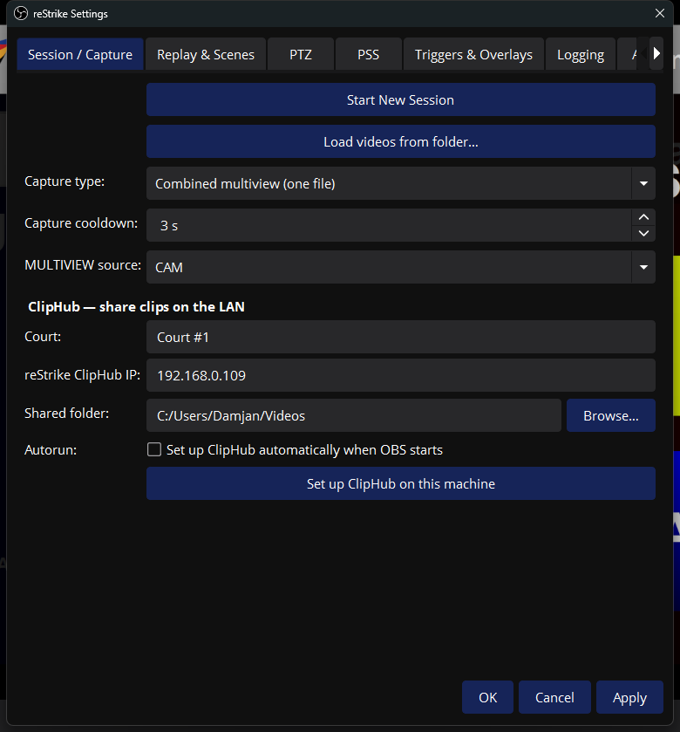Screen dimensions: 680x732
Task: Decrease the Capture cooldown value
Action: (x=643, y=234)
